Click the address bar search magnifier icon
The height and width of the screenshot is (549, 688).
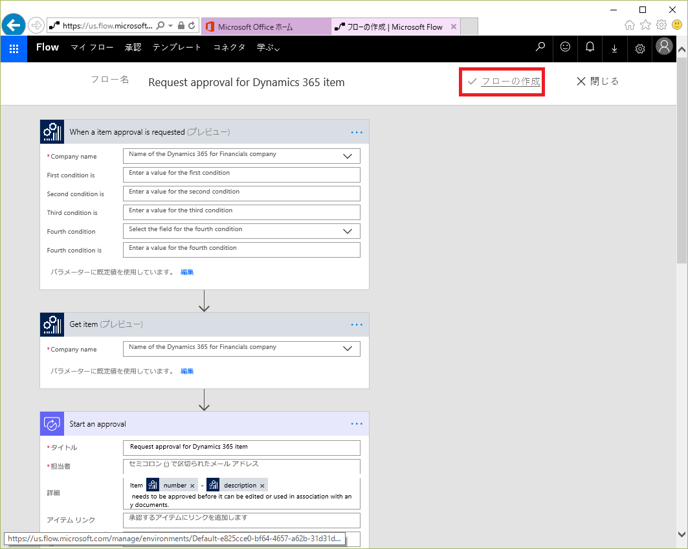pos(161,25)
